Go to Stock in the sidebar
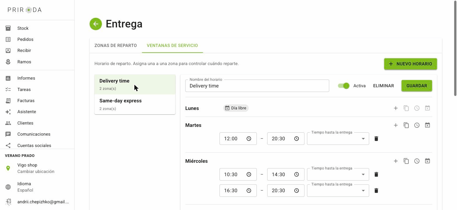The image size is (457, 210). (37, 28)
